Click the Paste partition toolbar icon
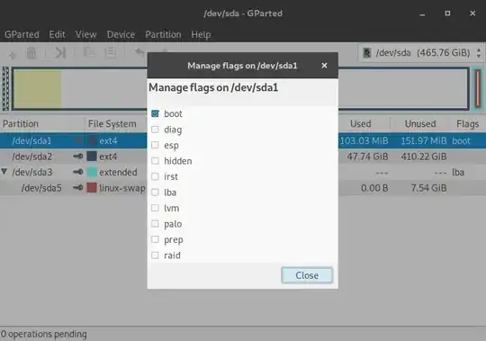This screenshot has height=341, width=486. (x=110, y=52)
